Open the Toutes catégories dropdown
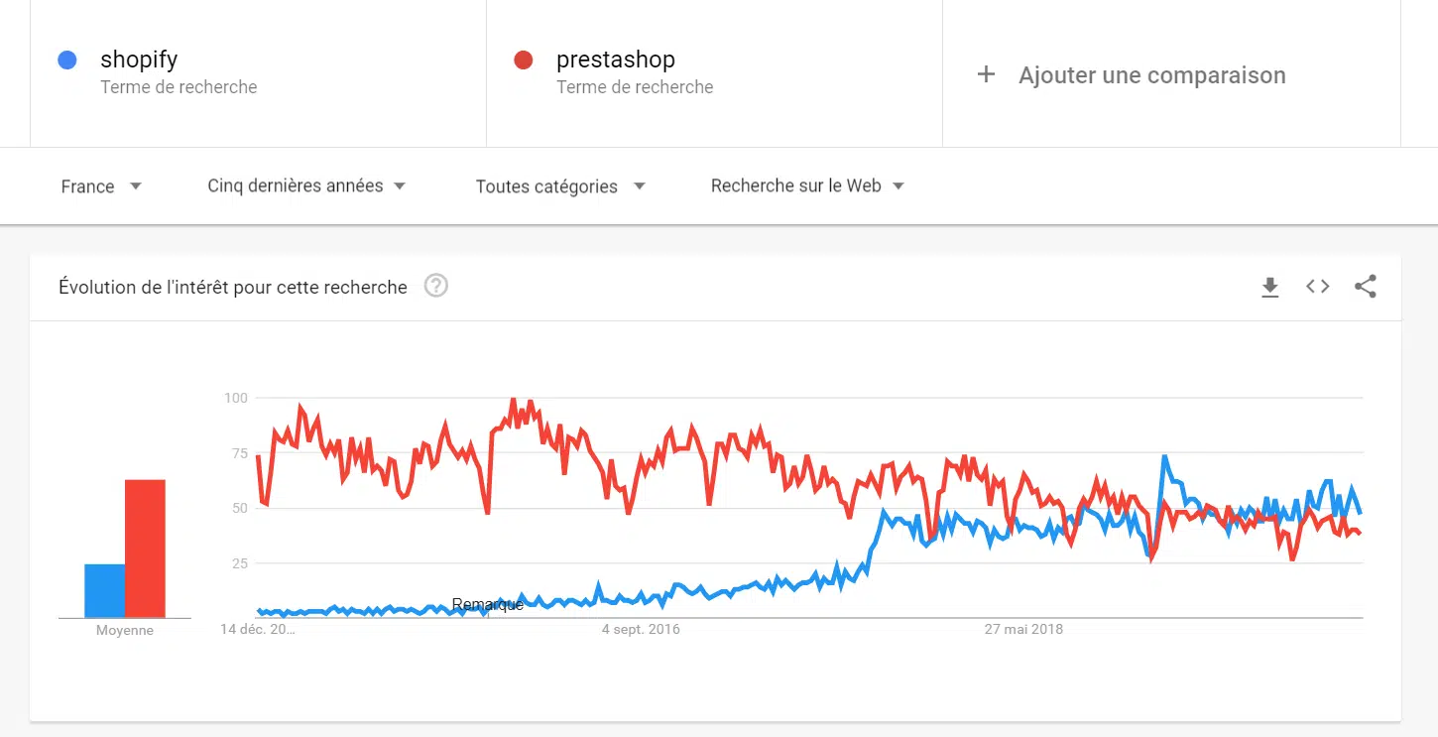Image resolution: width=1438 pixels, height=737 pixels. (559, 186)
